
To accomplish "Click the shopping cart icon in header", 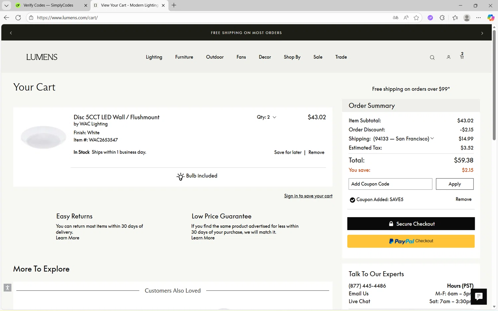I will (462, 57).
